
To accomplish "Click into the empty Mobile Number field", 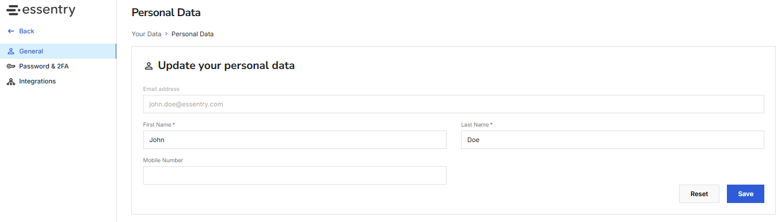I will point(295,175).
